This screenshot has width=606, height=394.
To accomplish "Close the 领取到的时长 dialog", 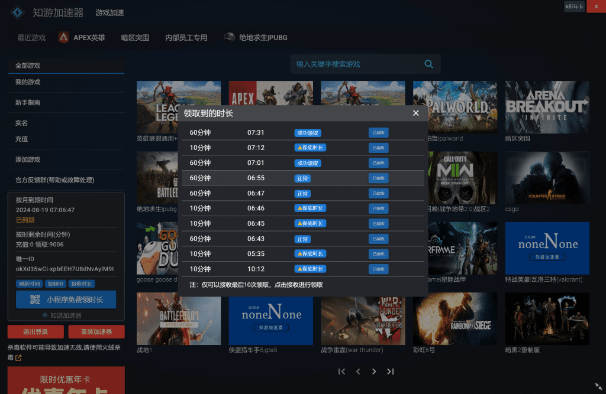I will click(x=415, y=113).
